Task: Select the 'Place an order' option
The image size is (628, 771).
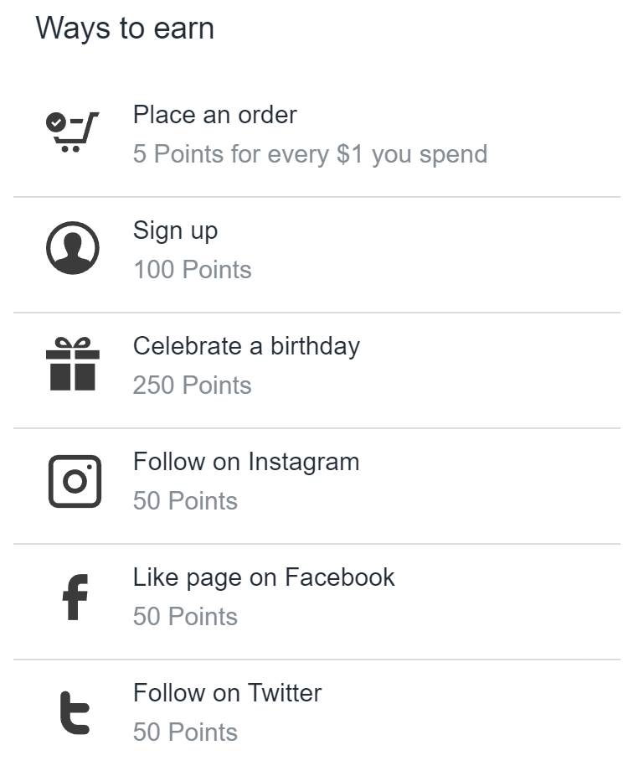Action: [x=214, y=115]
